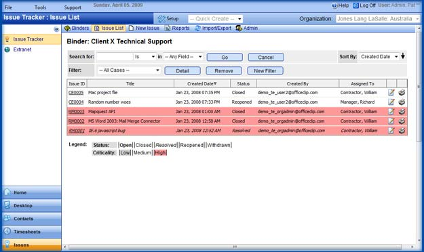This screenshot has height=252, width=424.
Task: Click the edit icon for issue RM0001
Action: pyautogui.click(x=391, y=131)
